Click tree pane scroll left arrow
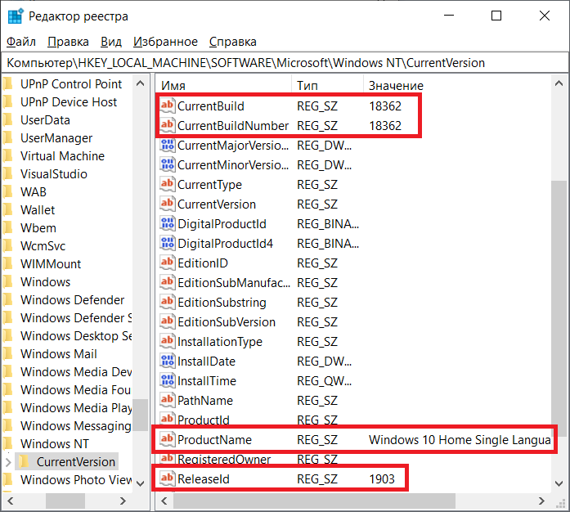The height and width of the screenshot is (512, 570). pyautogui.click(x=10, y=501)
